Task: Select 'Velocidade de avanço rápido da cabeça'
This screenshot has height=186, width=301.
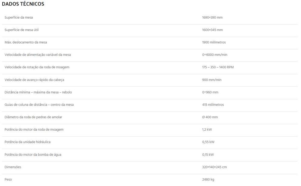Action: point(34,80)
